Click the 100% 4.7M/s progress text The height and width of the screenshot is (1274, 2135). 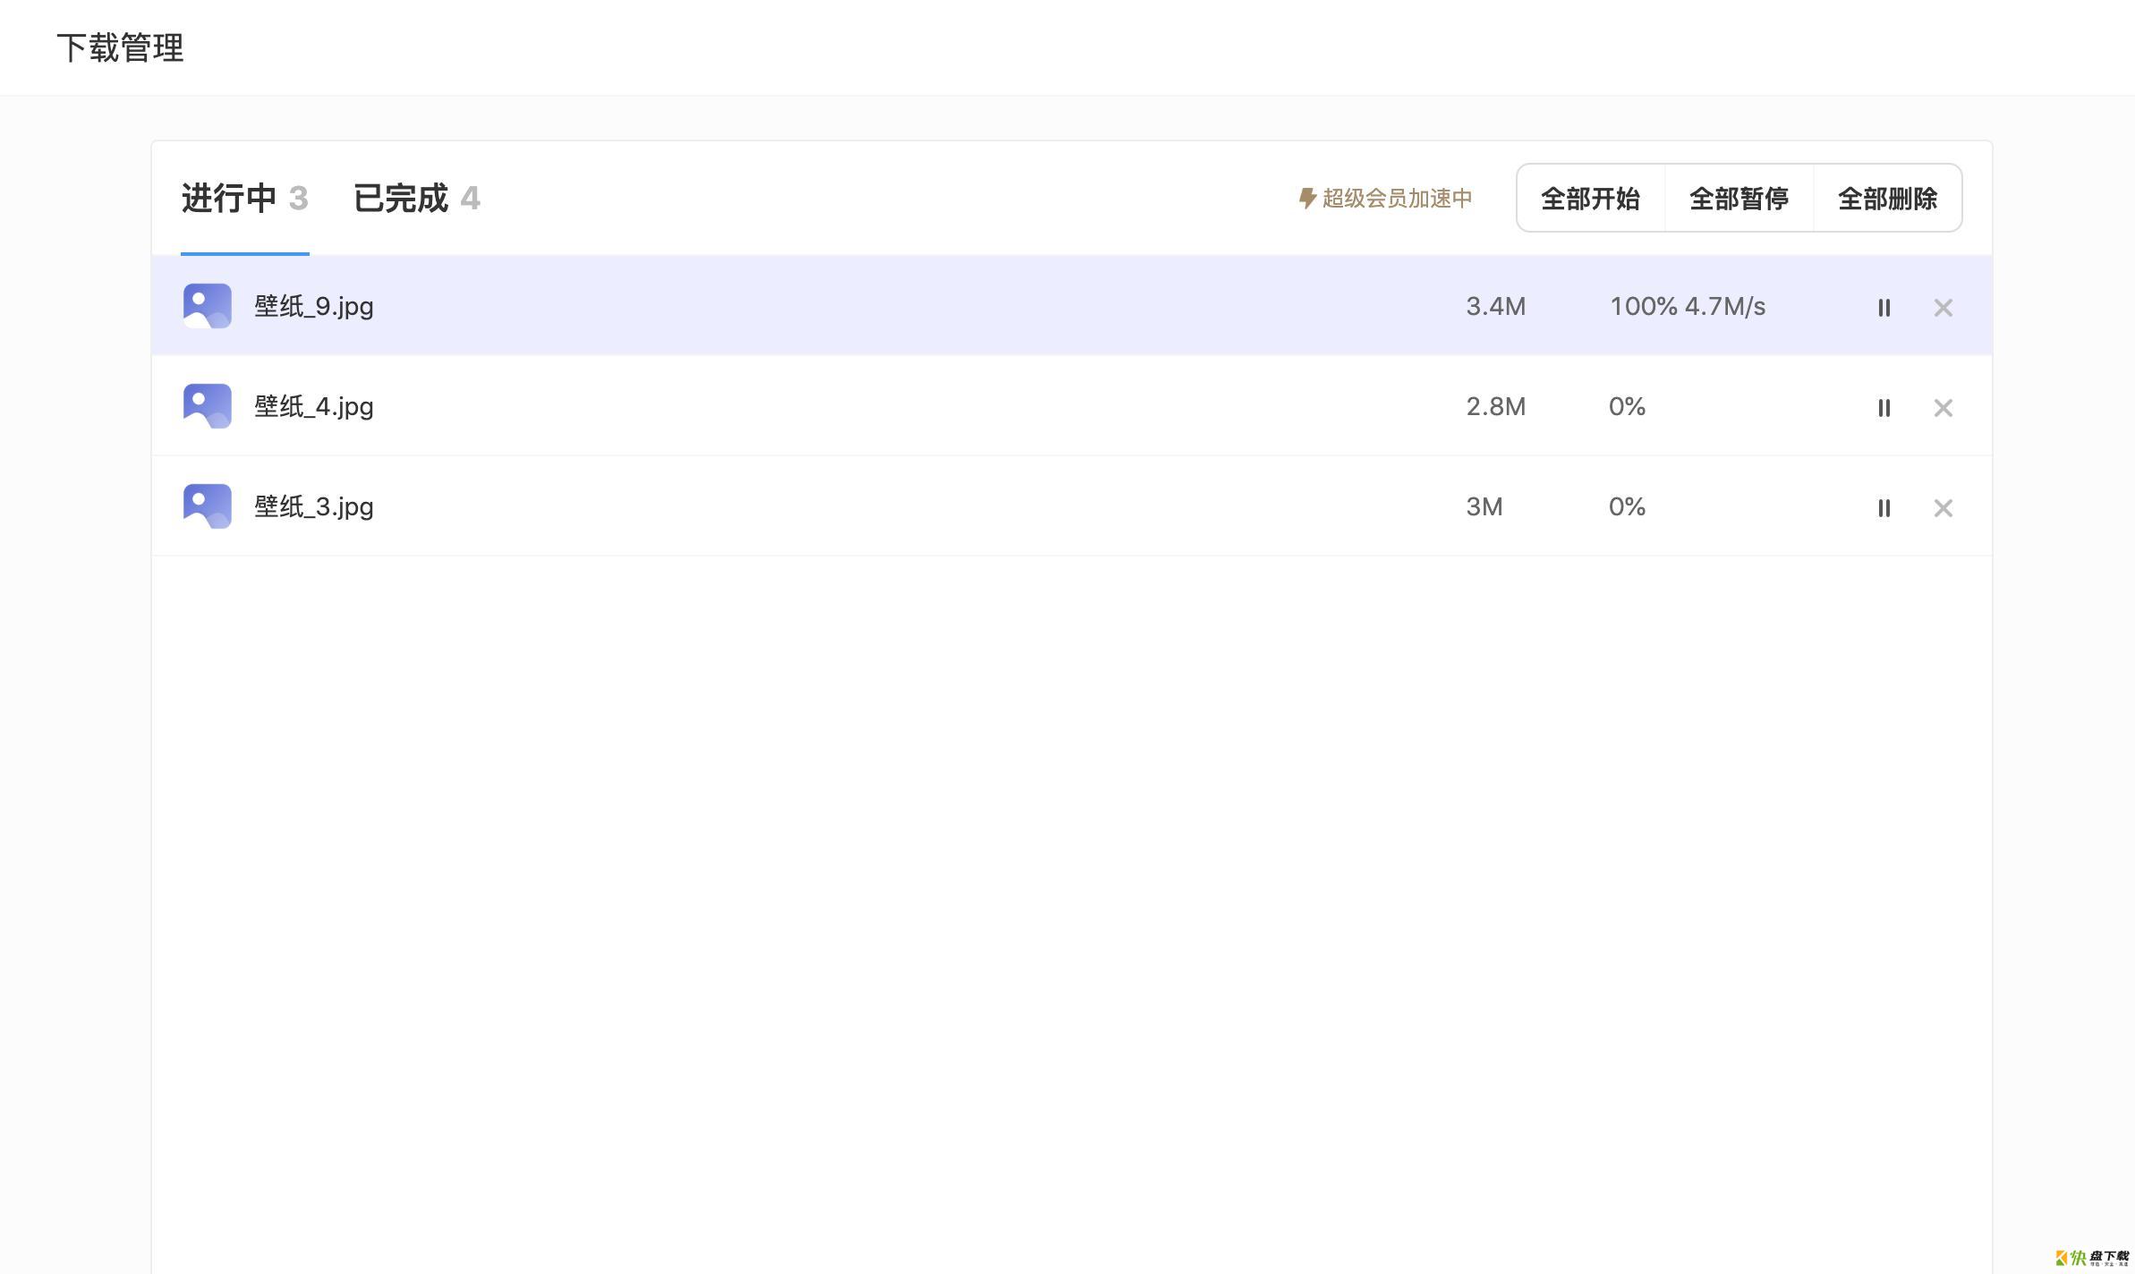point(1688,306)
